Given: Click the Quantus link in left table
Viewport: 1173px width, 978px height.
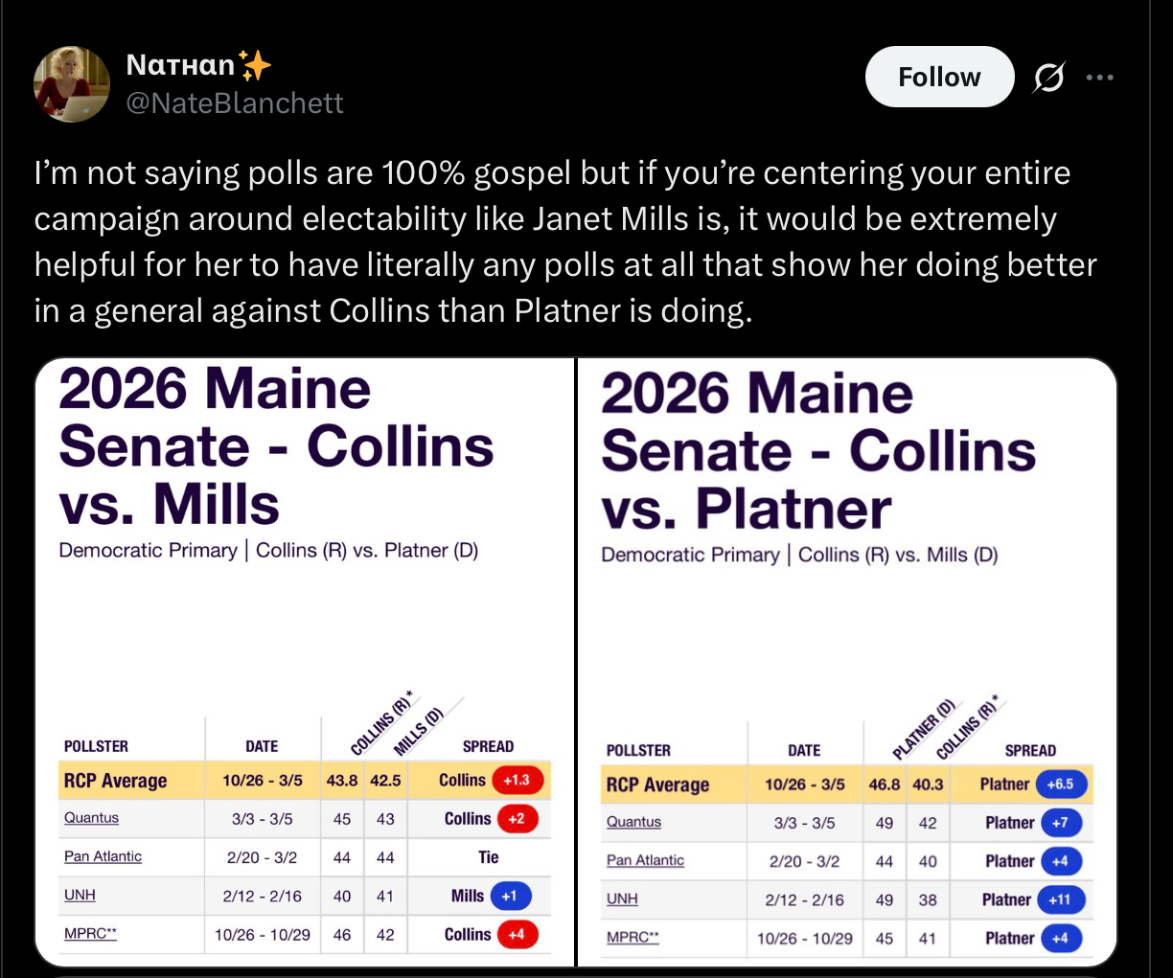Looking at the screenshot, I should point(91,818).
